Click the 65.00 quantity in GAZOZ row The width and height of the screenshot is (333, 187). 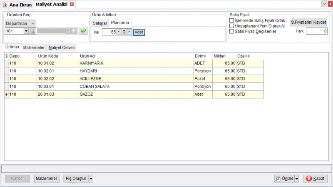pyautogui.click(x=224, y=95)
